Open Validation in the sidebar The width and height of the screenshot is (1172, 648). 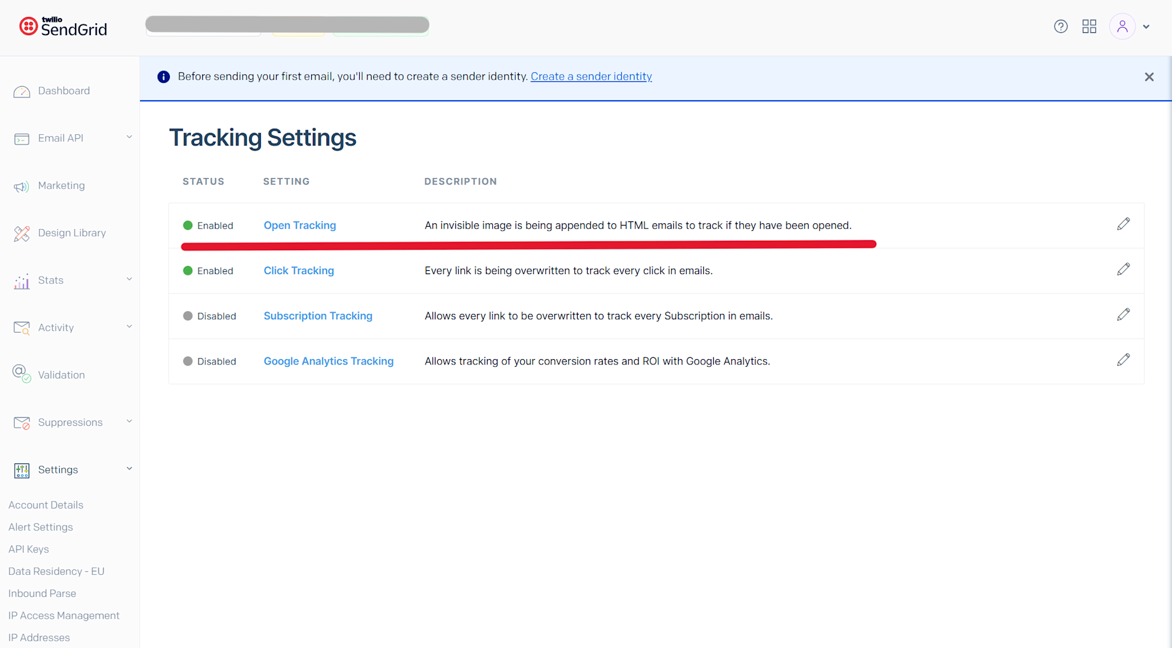[61, 375]
